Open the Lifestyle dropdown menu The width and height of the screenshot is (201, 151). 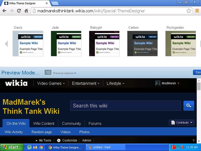click(115, 83)
